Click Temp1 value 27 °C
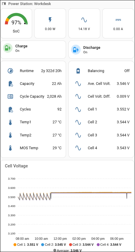This screenshot has width=135, height=252. [57, 122]
